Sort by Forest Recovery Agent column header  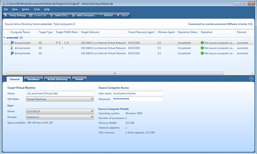[x=141, y=32]
